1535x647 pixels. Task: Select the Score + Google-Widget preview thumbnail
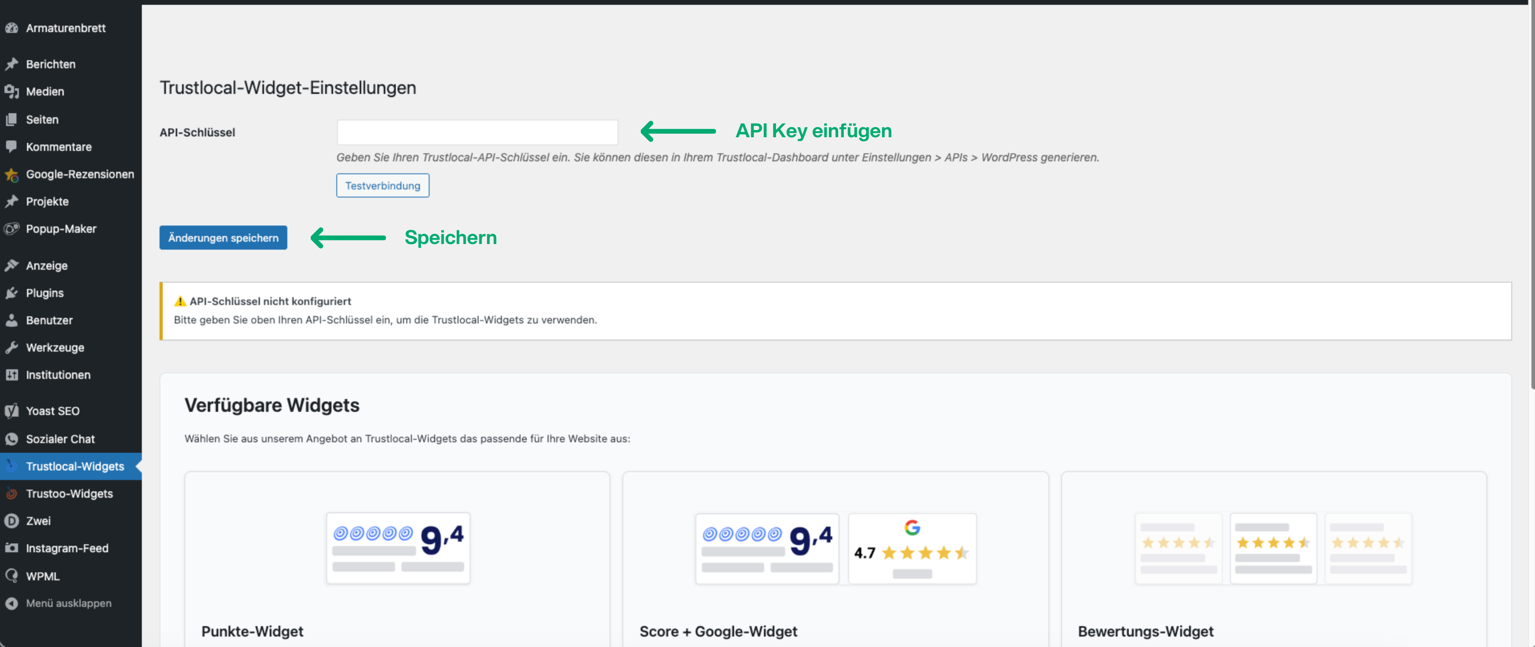tap(835, 548)
